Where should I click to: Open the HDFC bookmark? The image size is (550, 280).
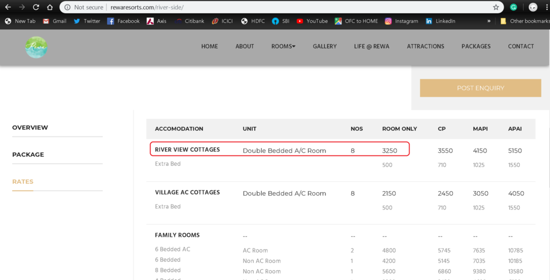253,21
